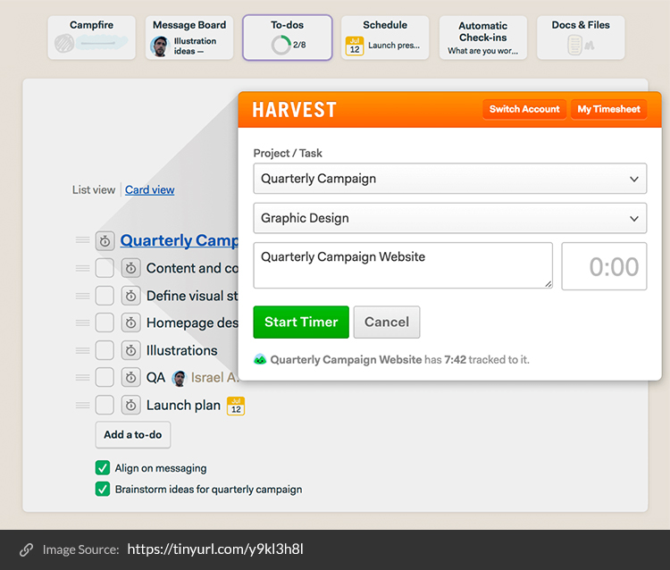Image resolution: width=670 pixels, height=570 pixels.
Task: Click the timer icon by Quarterly Campaign list title
Action: coord(105,241)
